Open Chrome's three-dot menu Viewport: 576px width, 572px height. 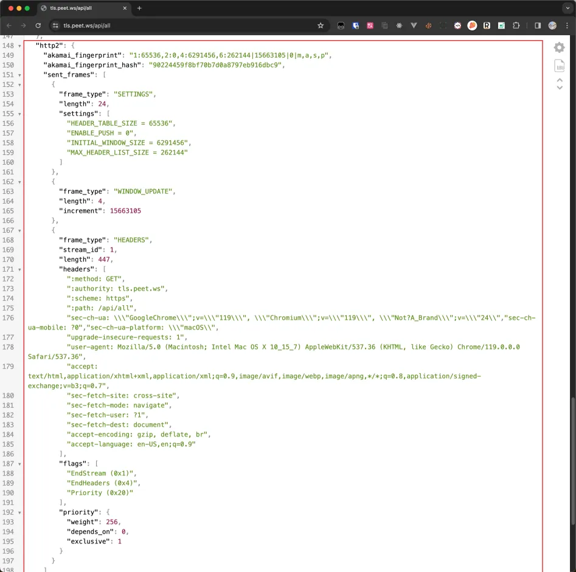point(568,26)
